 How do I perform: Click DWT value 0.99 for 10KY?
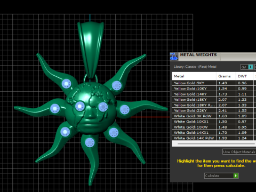[242, 89]
